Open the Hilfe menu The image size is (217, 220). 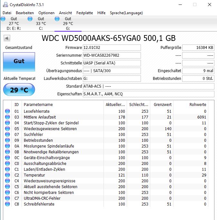(102, 13)
